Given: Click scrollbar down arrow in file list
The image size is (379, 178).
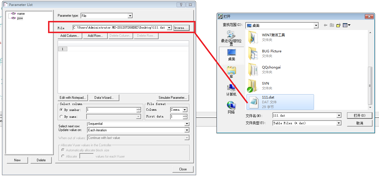Looking at the screenshot, I should (x=370, y=108).
